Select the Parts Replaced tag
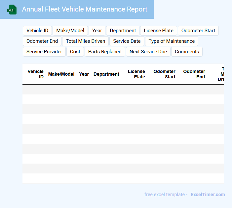The height and width of the screenshot is (208, 232). point(105,52)
